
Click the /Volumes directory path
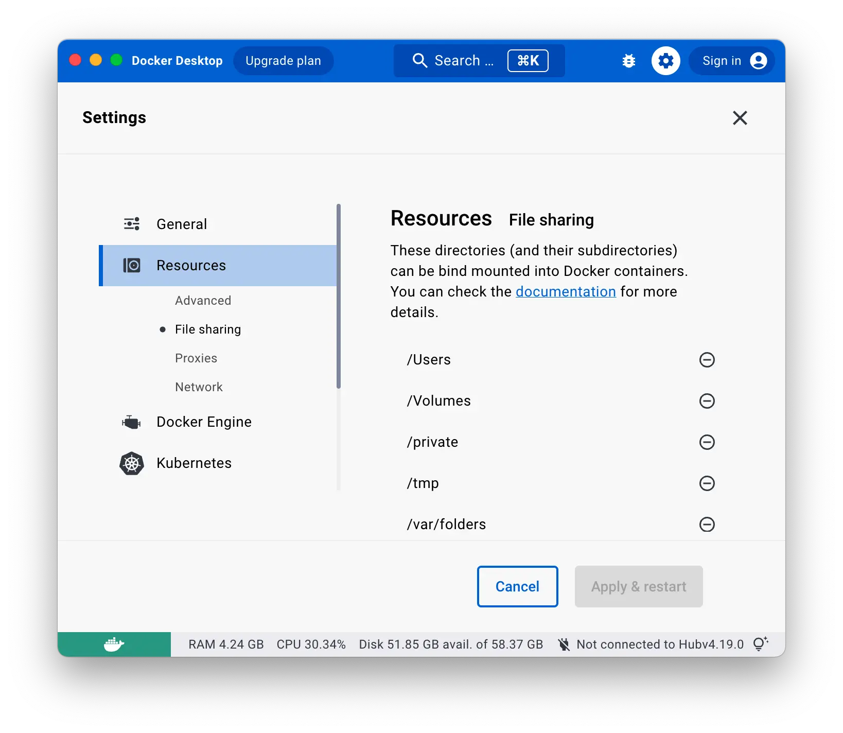438,401
